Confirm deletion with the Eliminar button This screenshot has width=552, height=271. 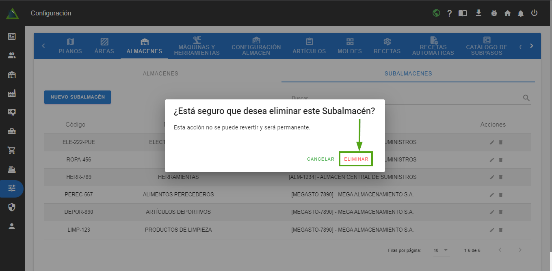[356, 159]
